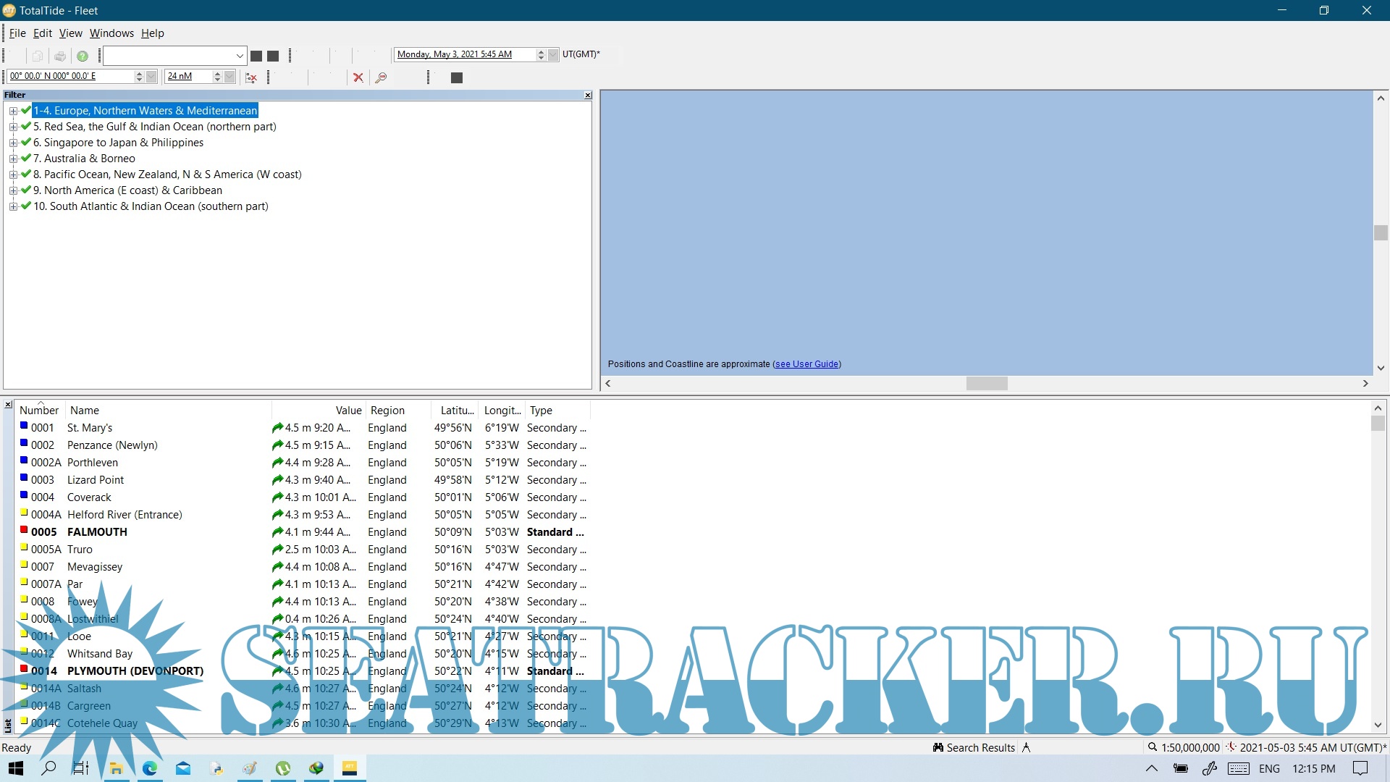Expand the Europe, Northern Waters & Mediterranean node
This screenshot has height=782, width=1390.
click(13, 111)
